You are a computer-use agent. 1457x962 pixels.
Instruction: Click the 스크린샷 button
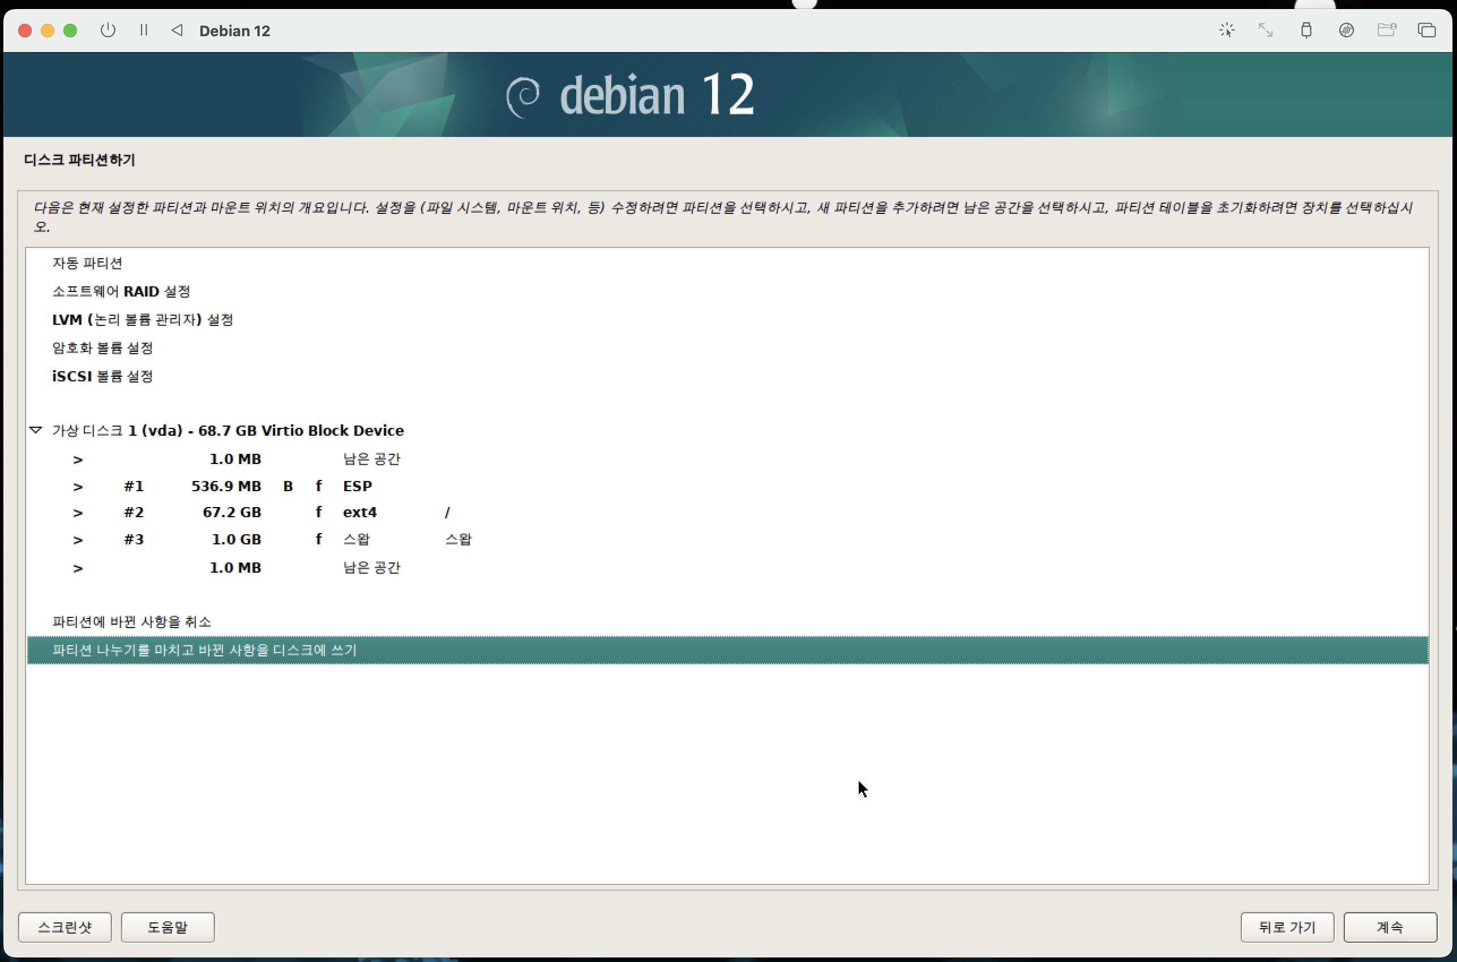coord(65,926)
